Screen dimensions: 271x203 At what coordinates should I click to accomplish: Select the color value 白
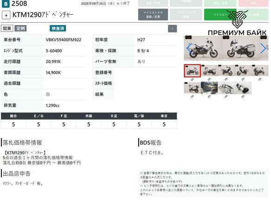tap(48, 95)
